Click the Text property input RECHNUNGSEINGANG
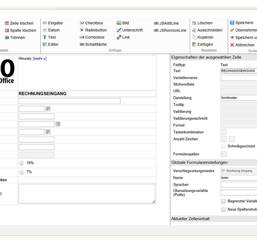The image size is (257, 246). click(x=239, y=71)
